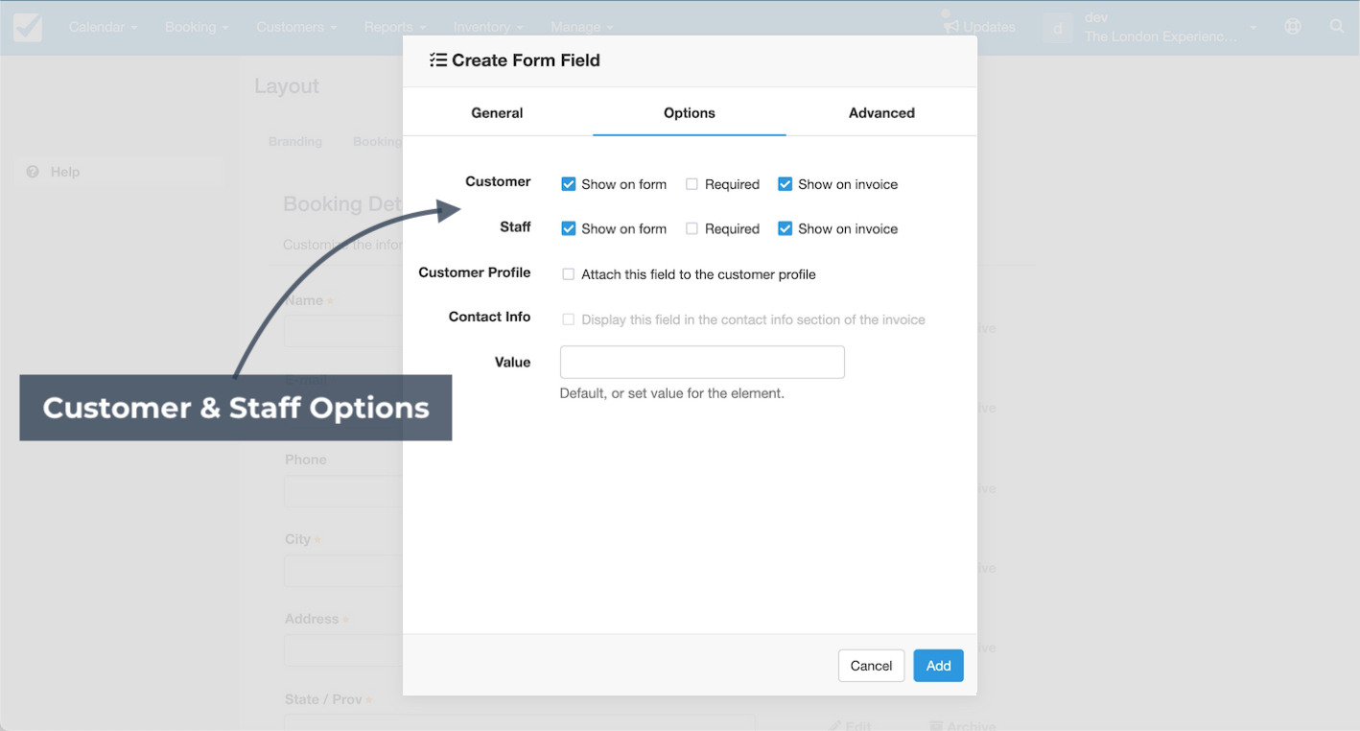Check Display field in contact info section

569,319
